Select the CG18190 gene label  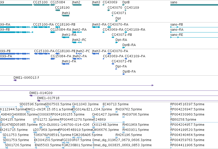click(62, 8)
